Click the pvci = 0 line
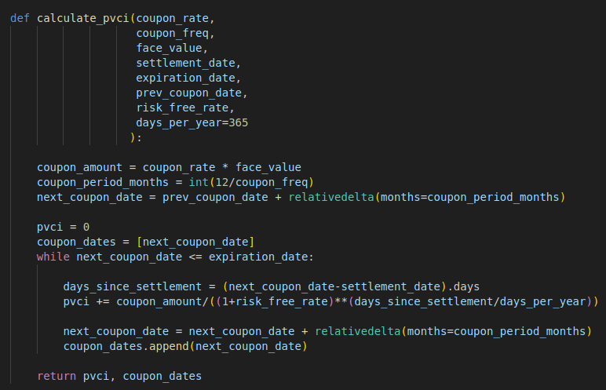The width and height of the screenshot is (606, 390). 63,227
